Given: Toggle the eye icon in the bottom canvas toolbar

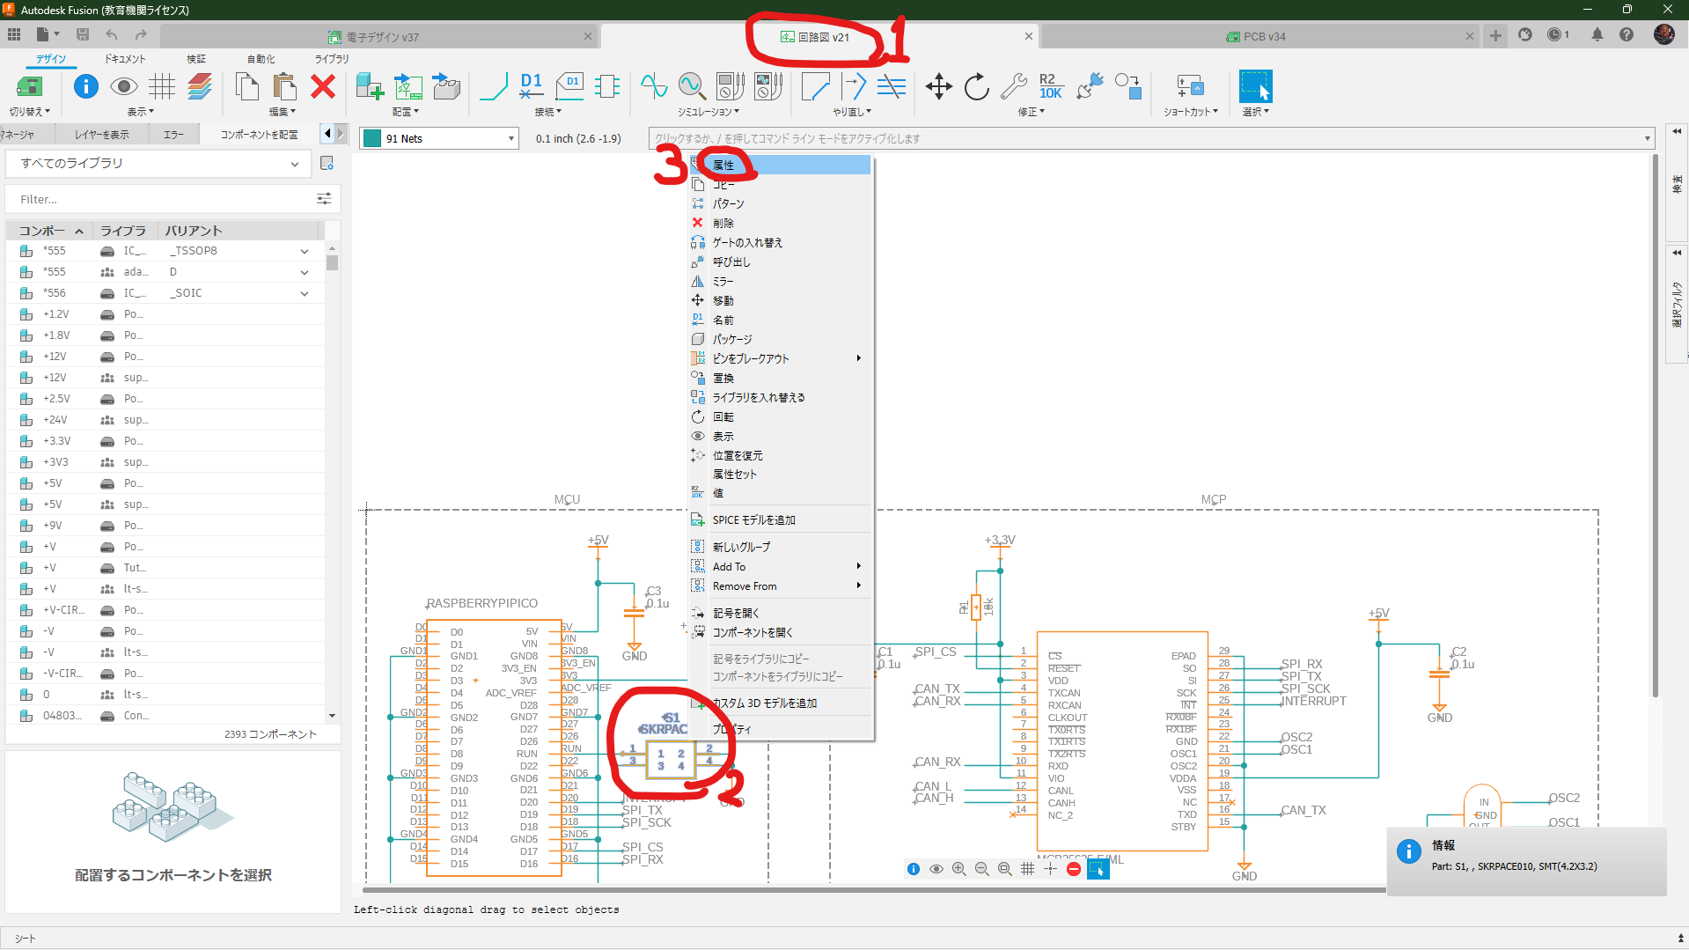Looking at the screenshot, I should tap(936, 869).
